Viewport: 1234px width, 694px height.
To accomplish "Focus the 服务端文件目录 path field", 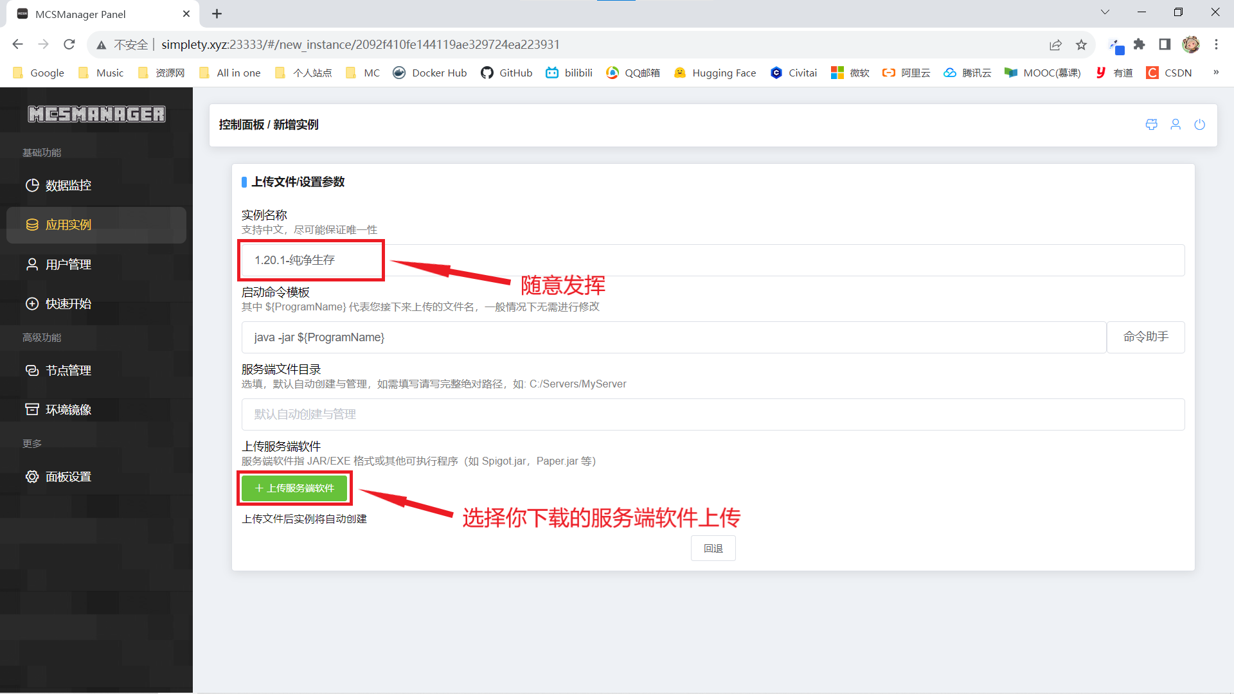I will (712, 414).
